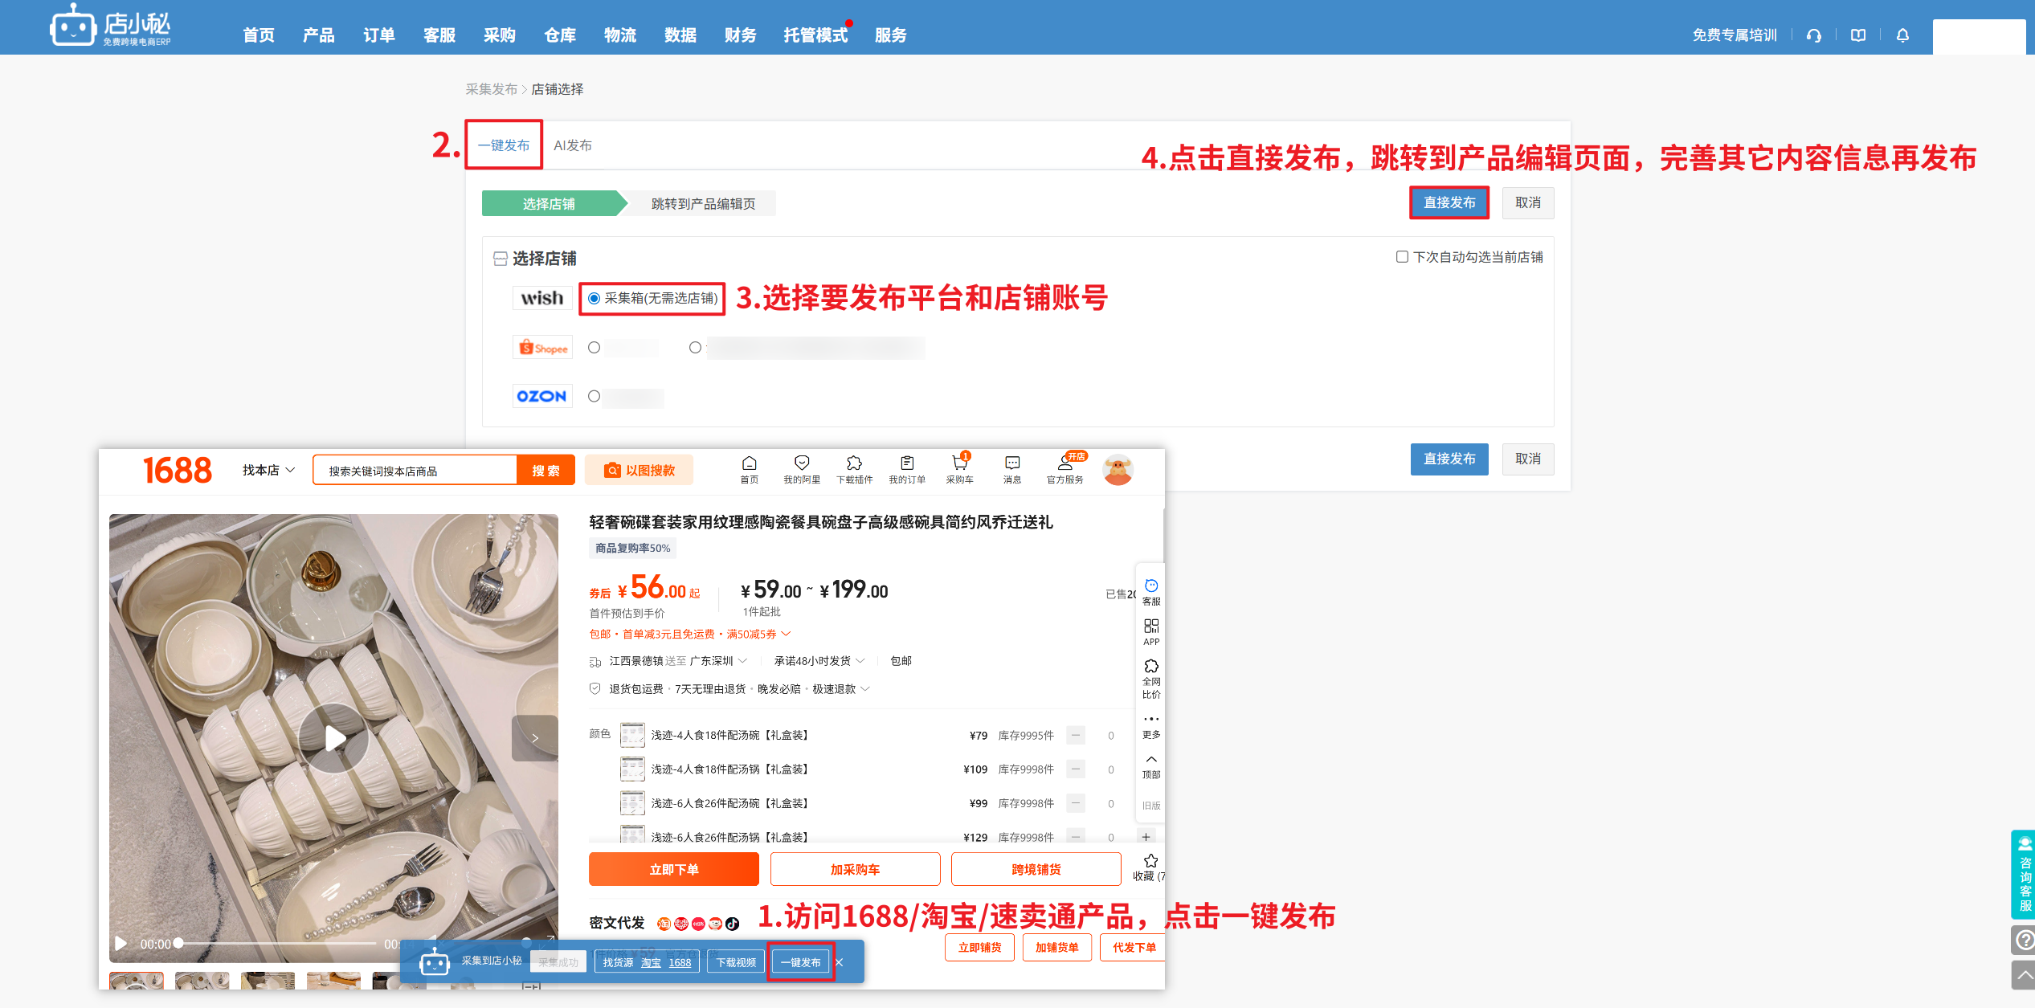Click the star favorite icon

1150,862
